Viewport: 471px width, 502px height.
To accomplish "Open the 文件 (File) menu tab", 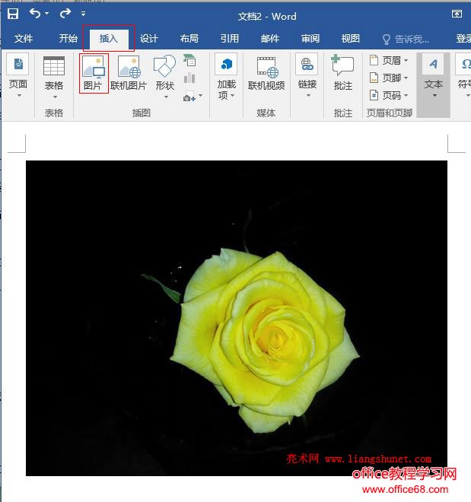I will pyautogui.click(x=24, y=39).
